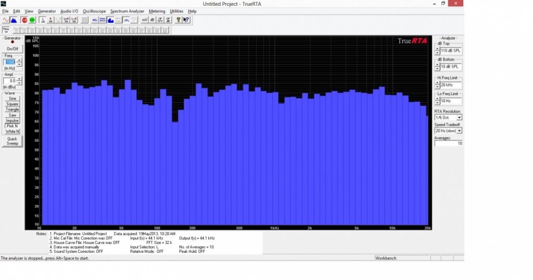The width and height of the screenshot is (533, 280).
Task: Choose the Square waveform
Action: pos(12,104)
